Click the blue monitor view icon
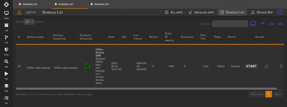Image resolution: width=287 pixels, height=107 pixels. 253,23
